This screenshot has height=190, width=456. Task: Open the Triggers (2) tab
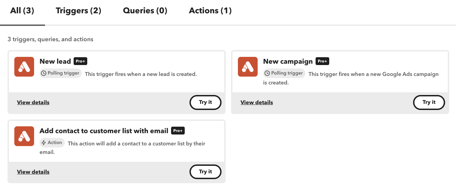click(78, 11)
